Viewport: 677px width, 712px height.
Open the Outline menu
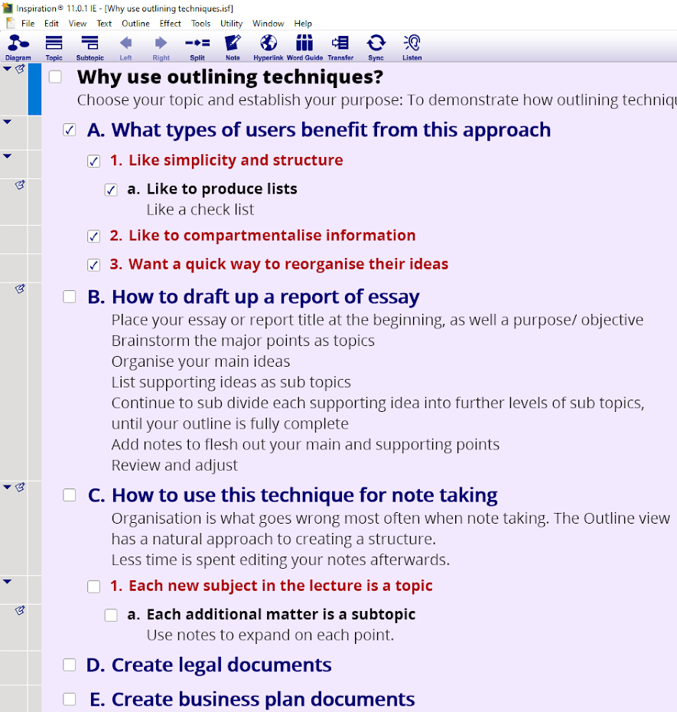coord(135,24)
